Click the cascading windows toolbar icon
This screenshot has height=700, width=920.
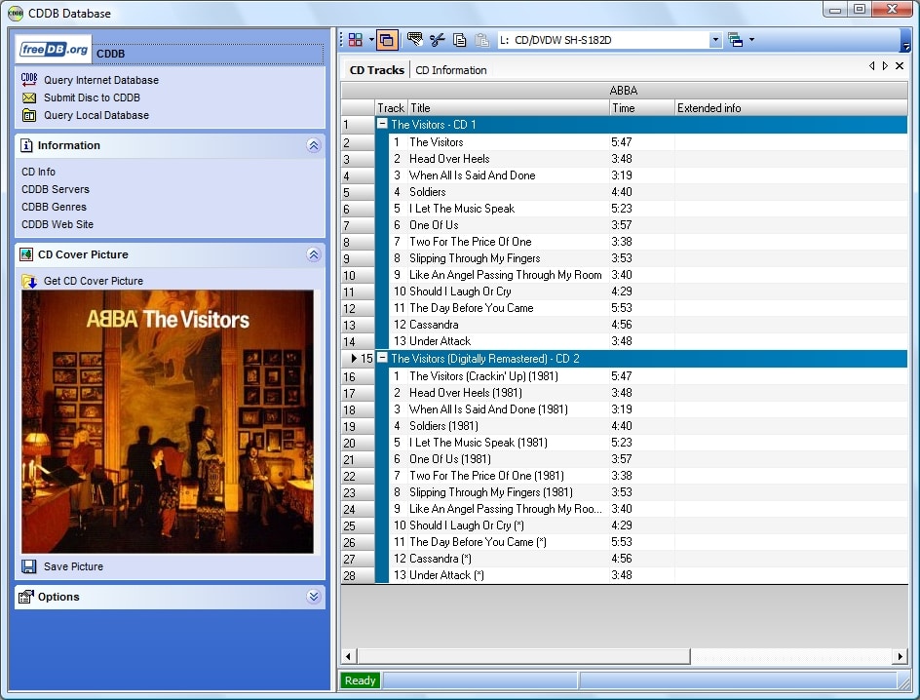(x=735, y=40)
